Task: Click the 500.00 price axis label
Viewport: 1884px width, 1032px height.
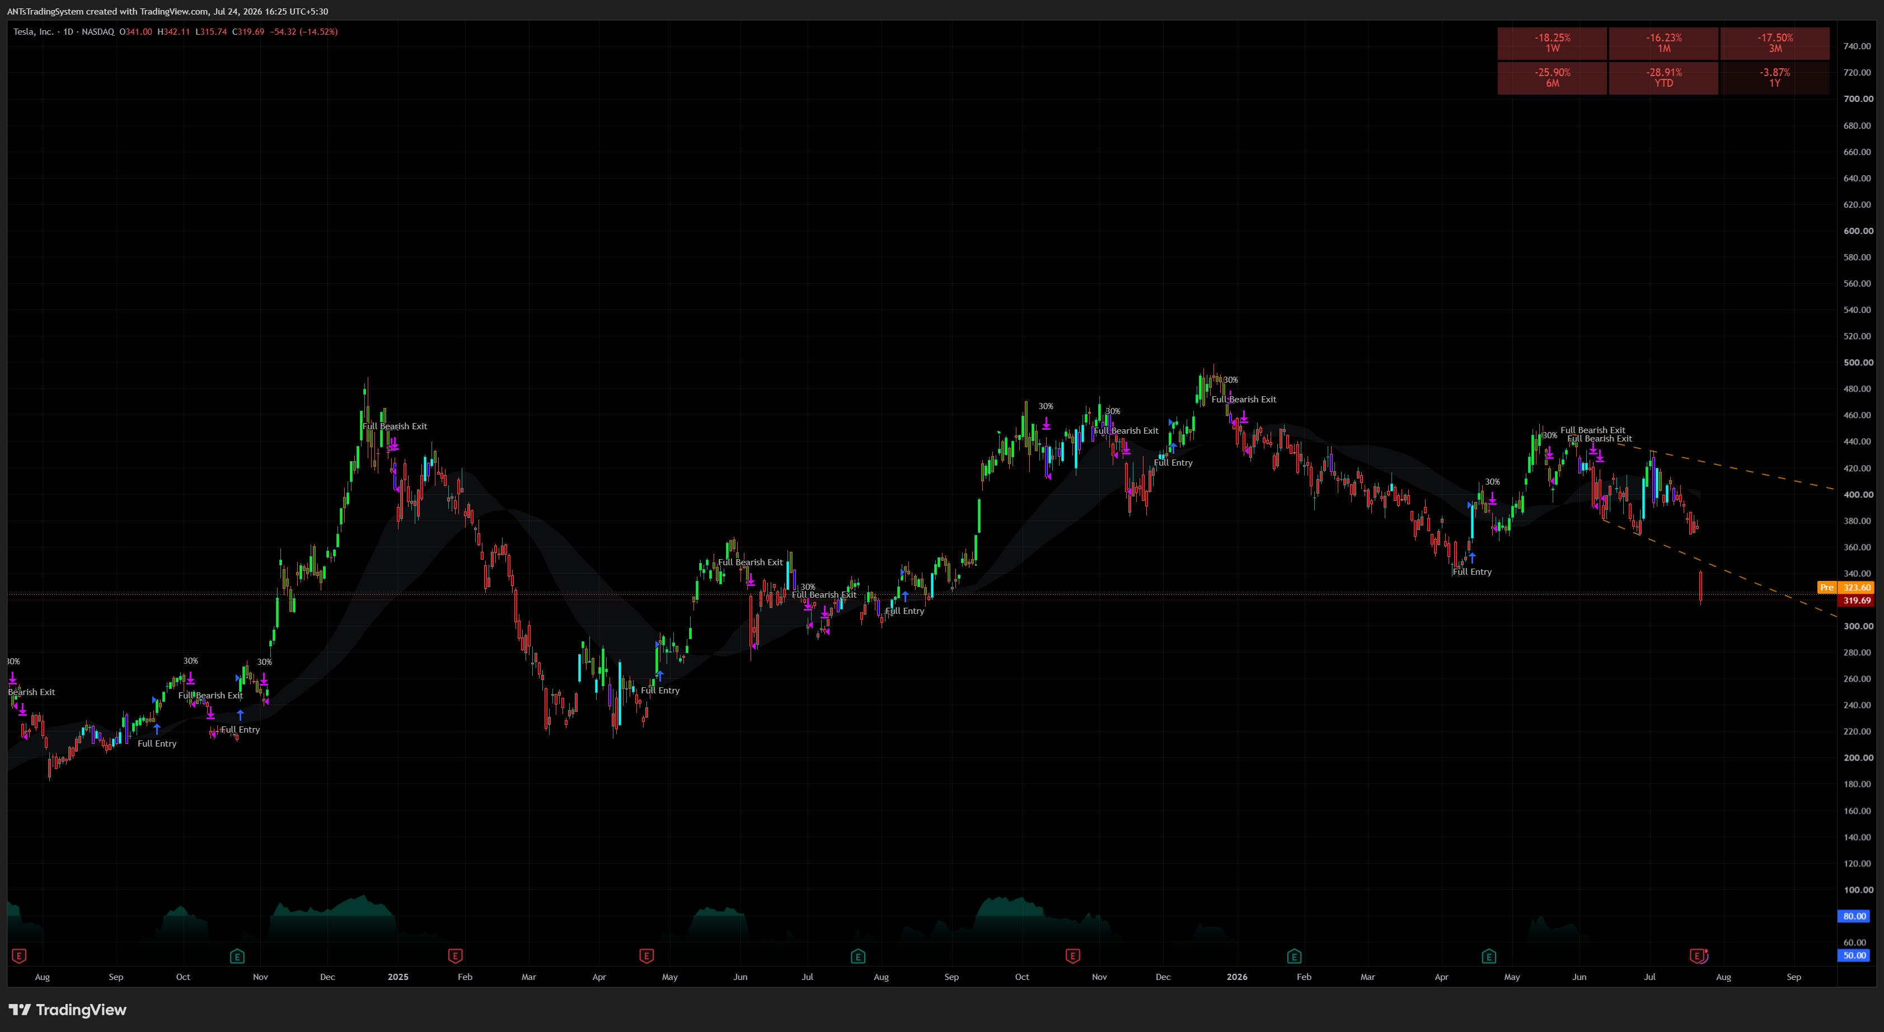Action: click(x=1858, y=363)
